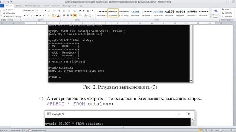Toggle justify alignment
The width and height of the screenshot is (236, 132).
point(75,15)
